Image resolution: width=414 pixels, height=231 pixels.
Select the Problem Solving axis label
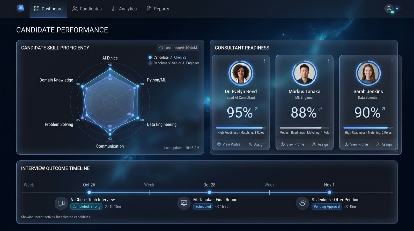(59, 125)
